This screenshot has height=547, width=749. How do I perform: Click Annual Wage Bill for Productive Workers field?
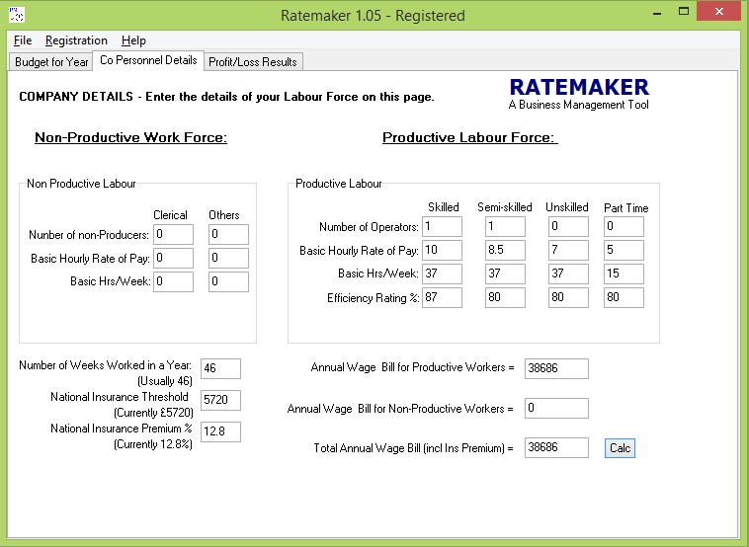[556, 369]
